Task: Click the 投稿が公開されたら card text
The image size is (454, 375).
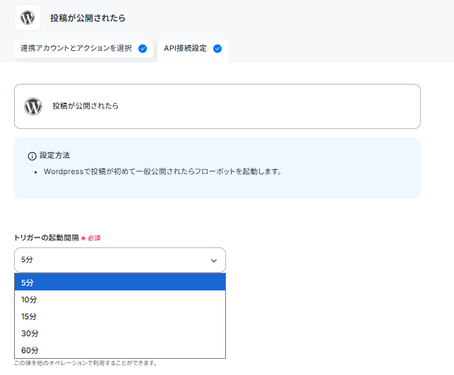Action: [x=85, y=106]
